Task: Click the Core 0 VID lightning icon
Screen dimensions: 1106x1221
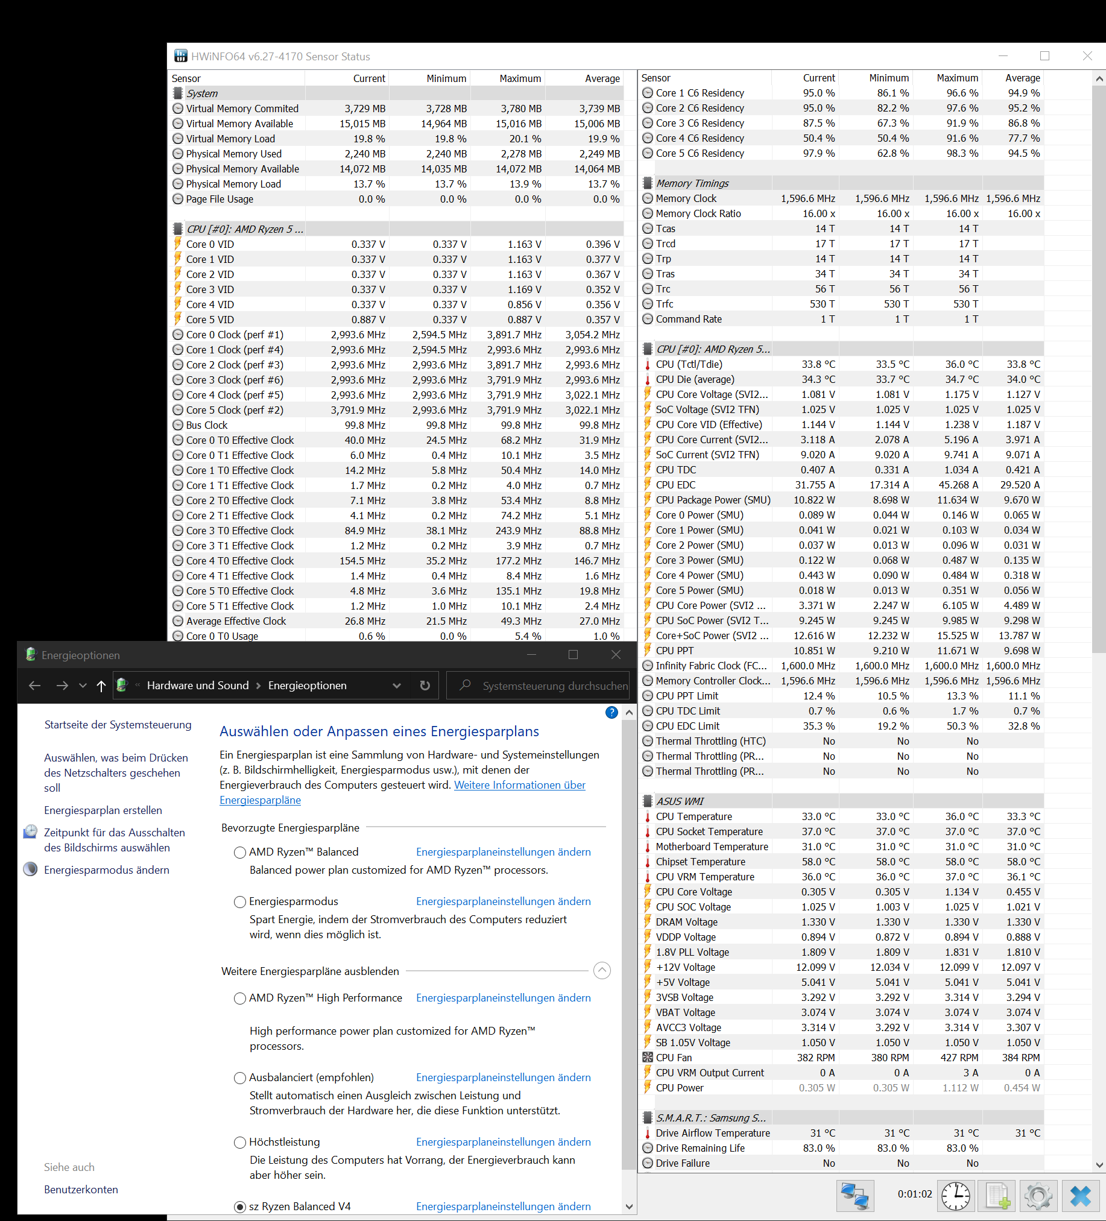Action: point(177,244)
